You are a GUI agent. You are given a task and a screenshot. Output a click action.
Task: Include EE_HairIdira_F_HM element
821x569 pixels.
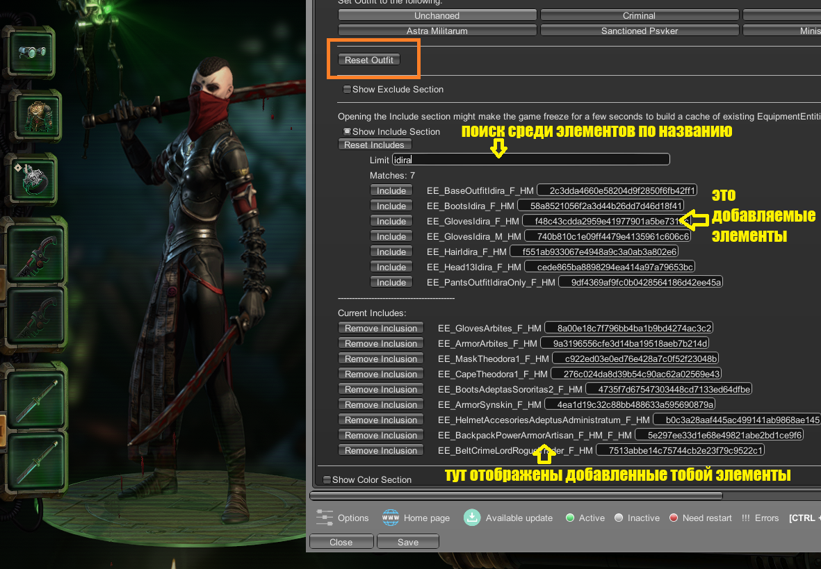click(391, 251)
